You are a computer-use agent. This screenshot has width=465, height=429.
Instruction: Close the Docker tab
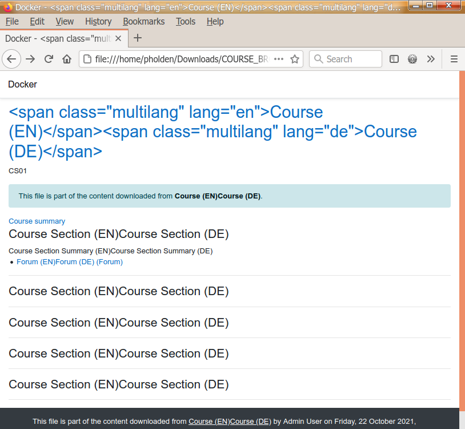[x=118, y=38]
